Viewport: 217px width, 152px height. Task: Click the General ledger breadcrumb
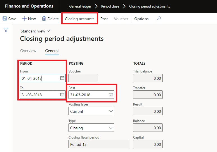pyautogui.click(x=80, y=6)
